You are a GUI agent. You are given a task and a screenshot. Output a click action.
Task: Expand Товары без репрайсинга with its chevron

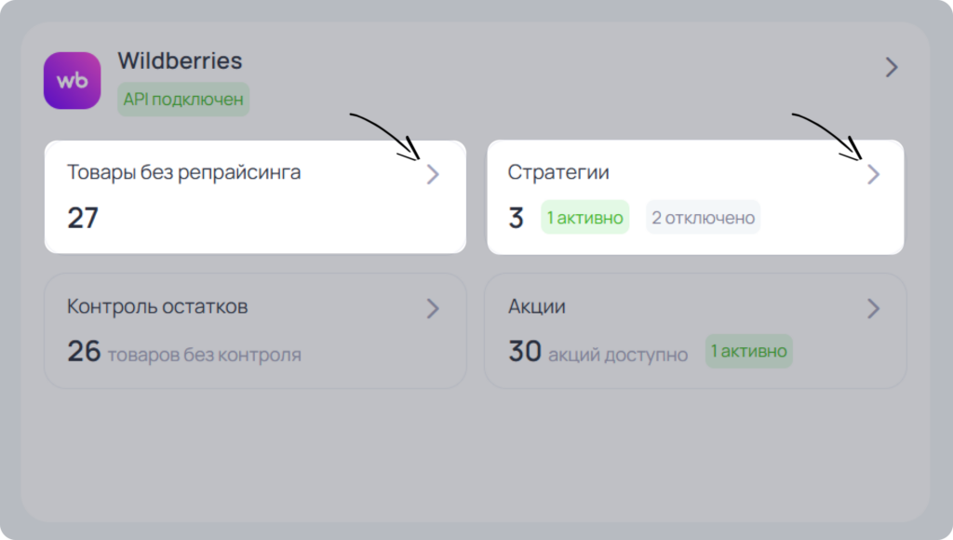click(x=432, y=174)
